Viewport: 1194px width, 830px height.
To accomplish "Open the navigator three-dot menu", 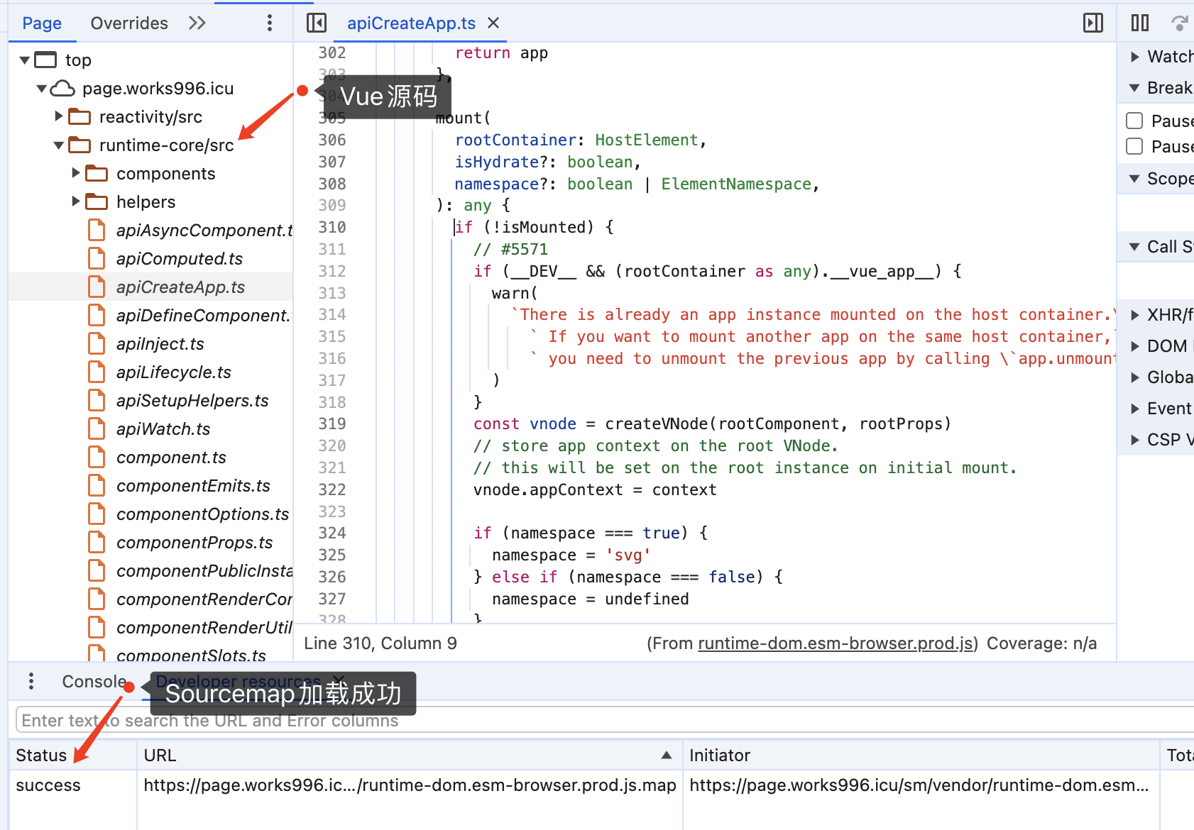I will click(270, 23).
